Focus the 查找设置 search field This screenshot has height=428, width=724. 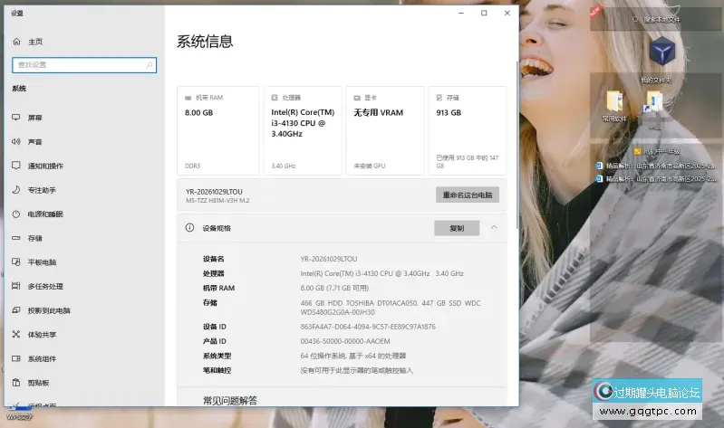[x=84, y=65]
